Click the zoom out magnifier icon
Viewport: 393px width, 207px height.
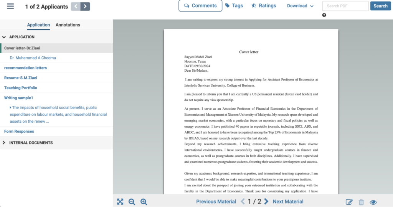(x=132, y=202)
